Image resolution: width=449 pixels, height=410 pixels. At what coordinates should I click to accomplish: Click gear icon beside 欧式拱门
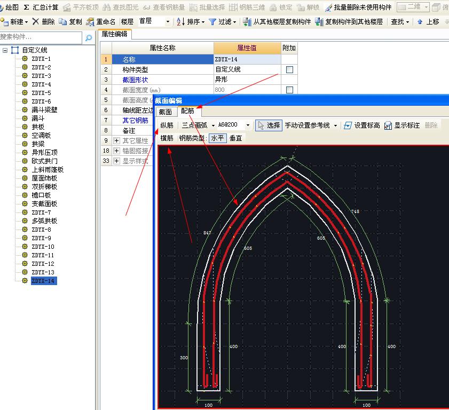click(x=25, y=161)
